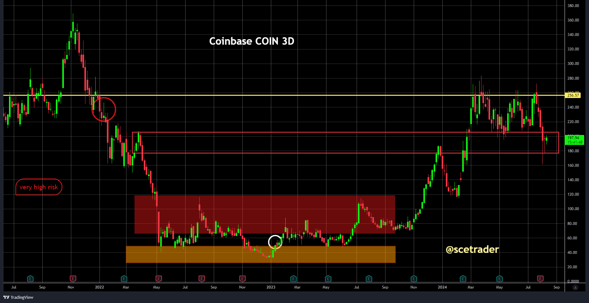The height and width of the screenshot is (303, 589).
Task: Select the earnings marker before March 2022
Action: point(124,279)
